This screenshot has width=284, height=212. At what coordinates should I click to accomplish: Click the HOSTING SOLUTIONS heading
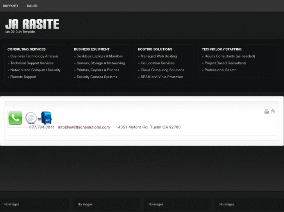tap(155, 49)
